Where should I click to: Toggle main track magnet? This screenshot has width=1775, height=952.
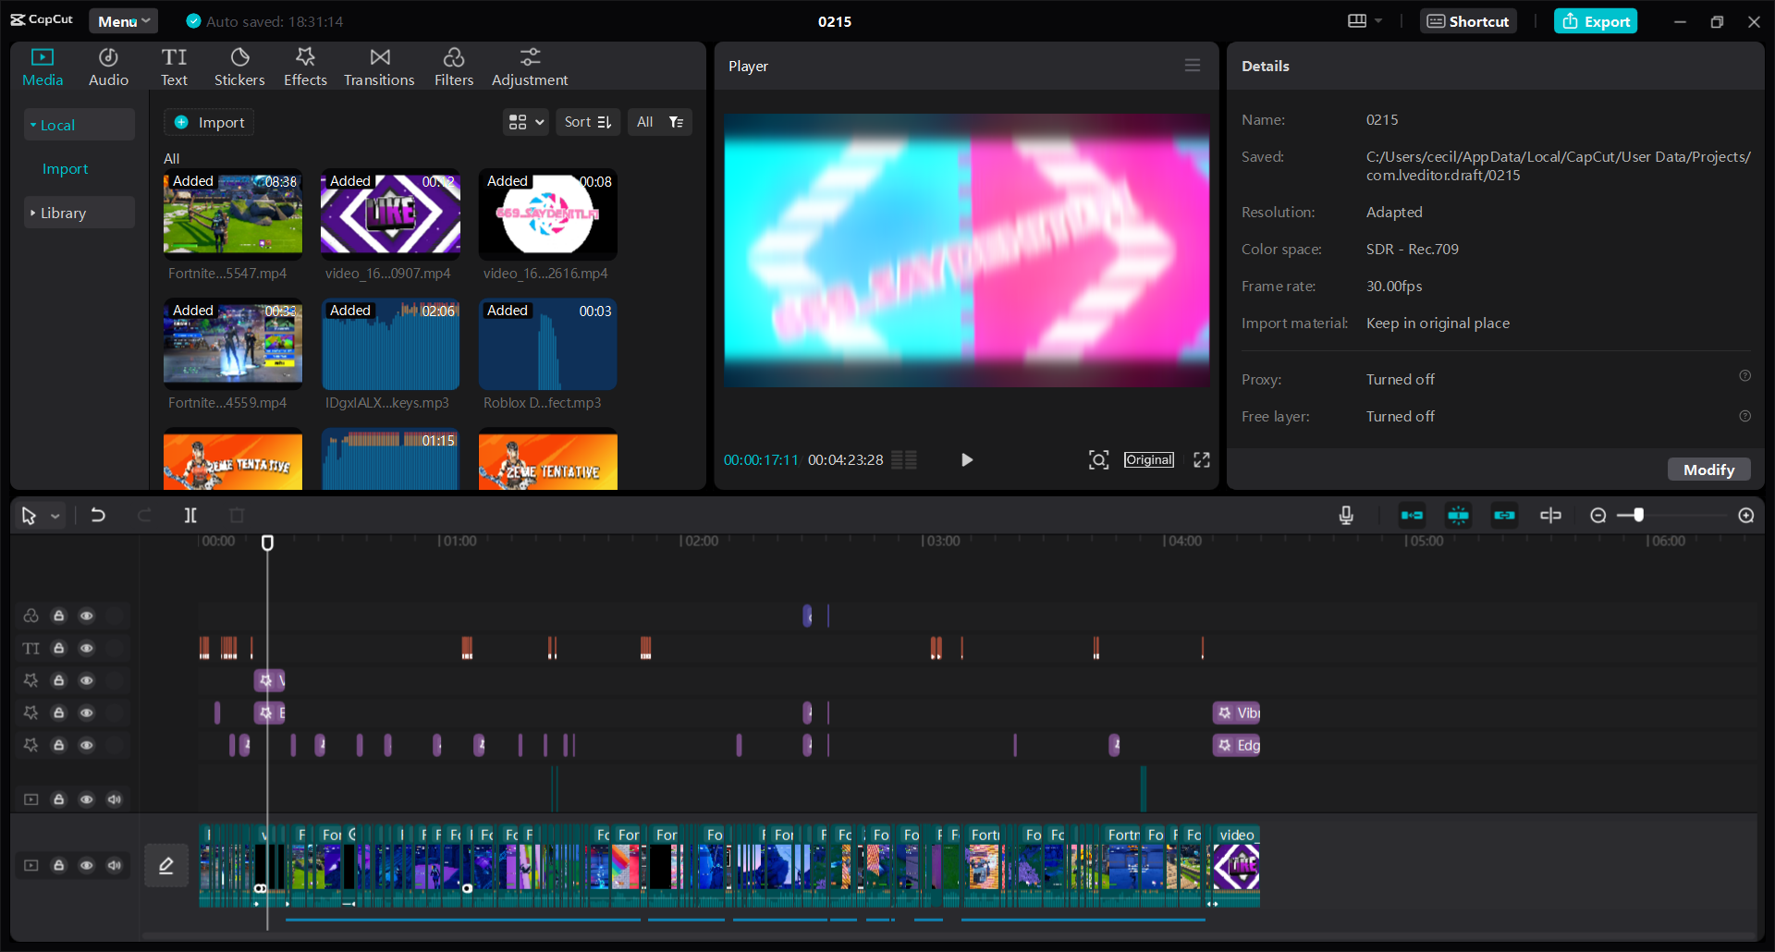coord(1412,516)
